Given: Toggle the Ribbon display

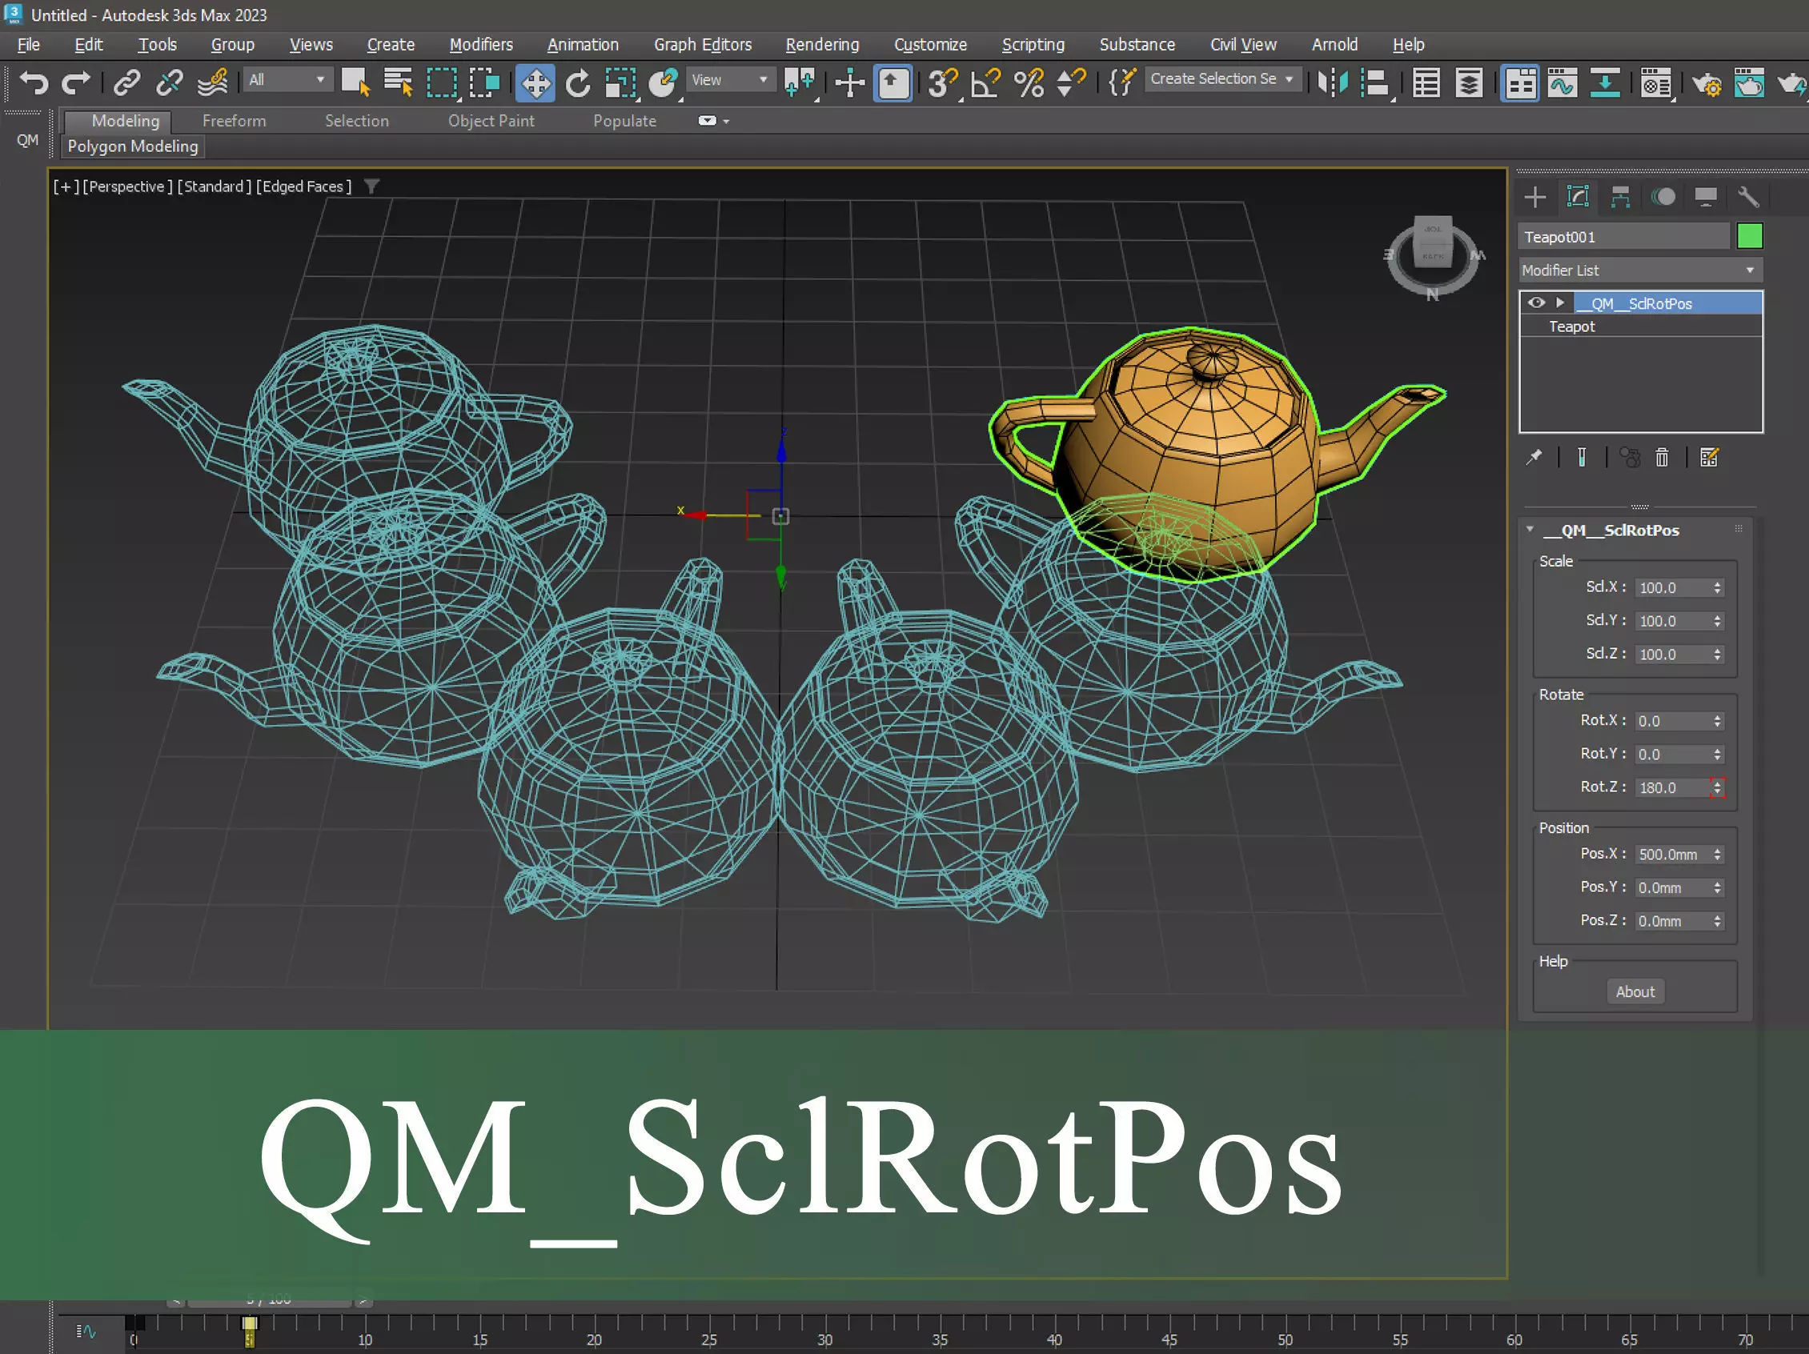Looking at the screenshot, I should 1520,82.
